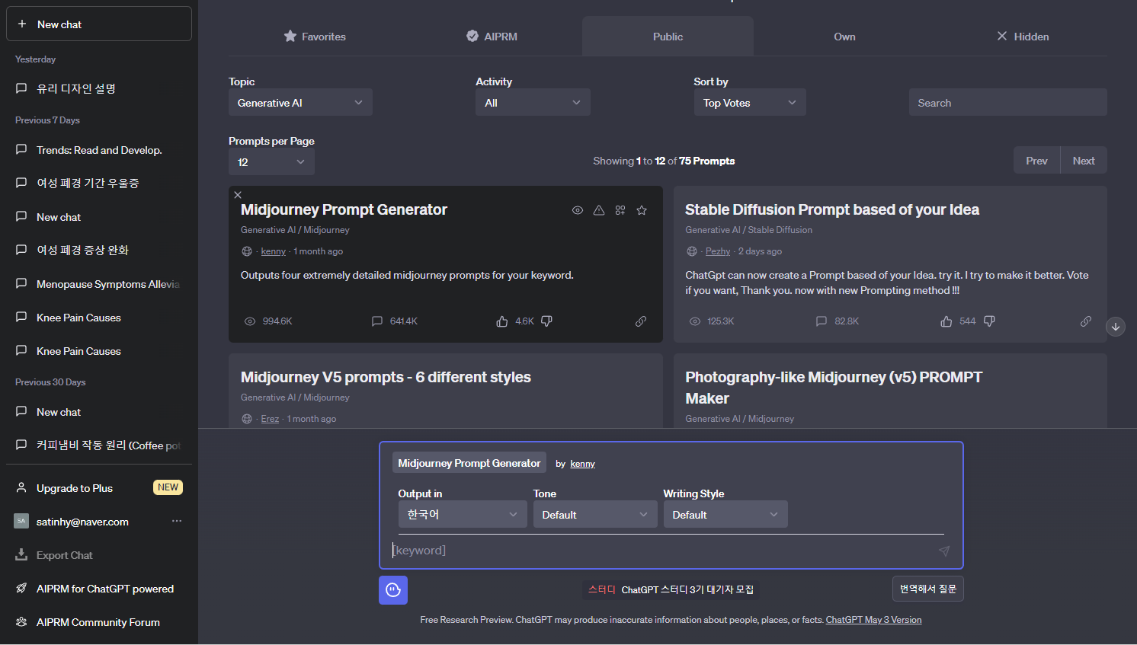Click the warning triangle icon on Midjourney Prompt Generator
Viewport: 1137px width, 645px height.
[599, 210]
